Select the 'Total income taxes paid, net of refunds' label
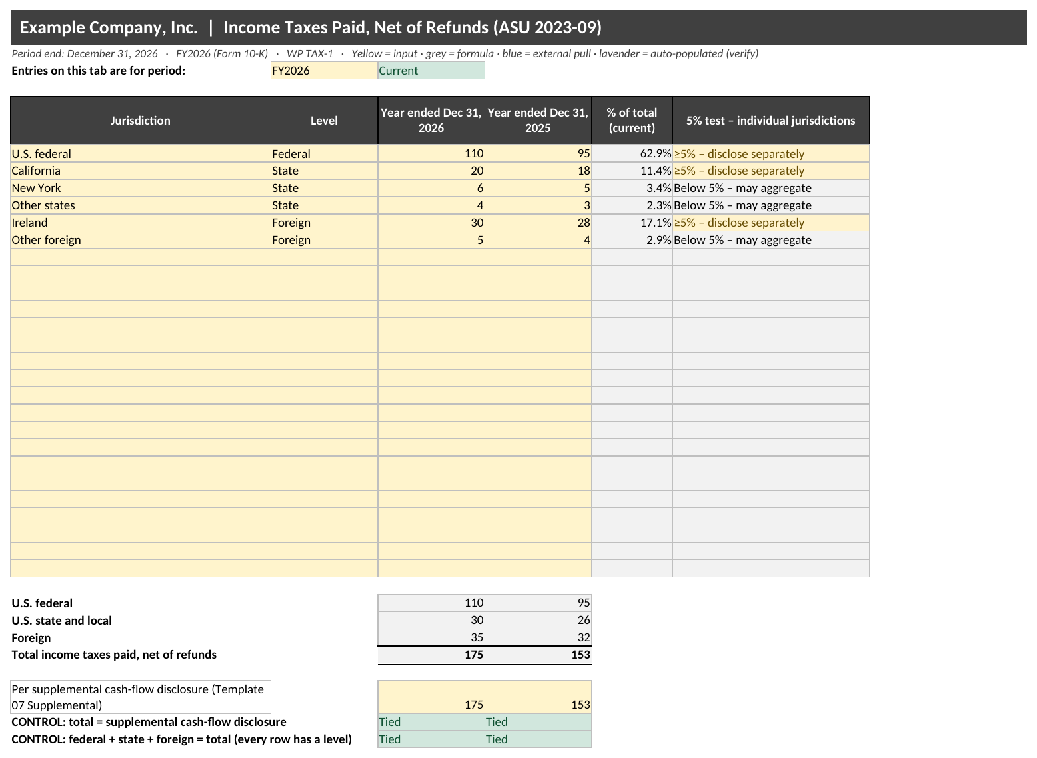 114,655
